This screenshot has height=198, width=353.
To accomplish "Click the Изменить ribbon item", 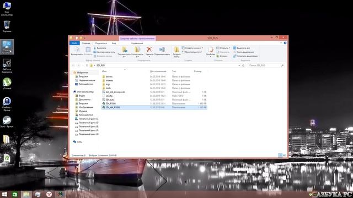I will 223,52.
